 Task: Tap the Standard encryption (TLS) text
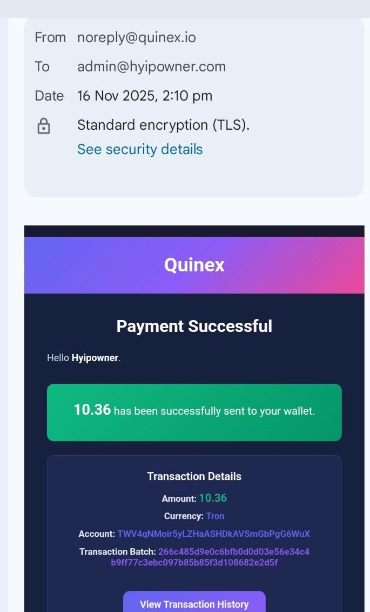[x=163, y=125]
